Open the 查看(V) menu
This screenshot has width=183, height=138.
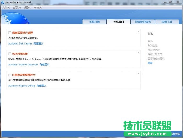click(17, 8)
